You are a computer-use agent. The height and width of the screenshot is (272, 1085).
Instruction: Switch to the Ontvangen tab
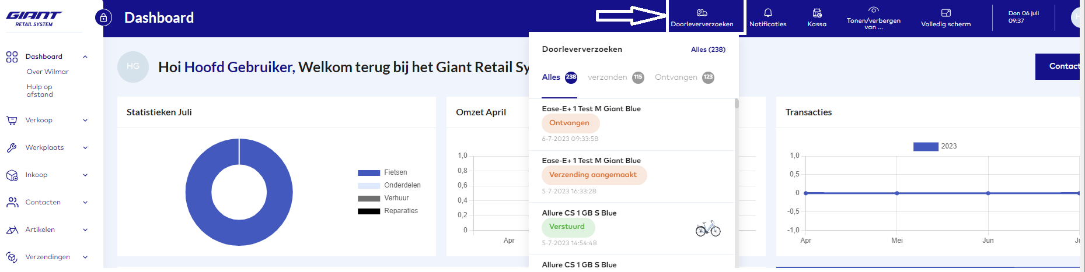click(676, 77)
